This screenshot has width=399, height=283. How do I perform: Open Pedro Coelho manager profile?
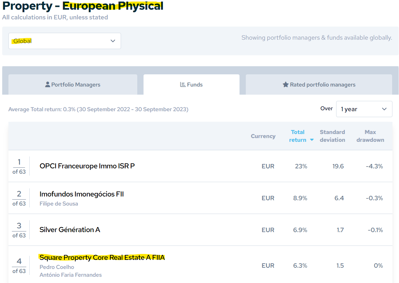point(57,267)
